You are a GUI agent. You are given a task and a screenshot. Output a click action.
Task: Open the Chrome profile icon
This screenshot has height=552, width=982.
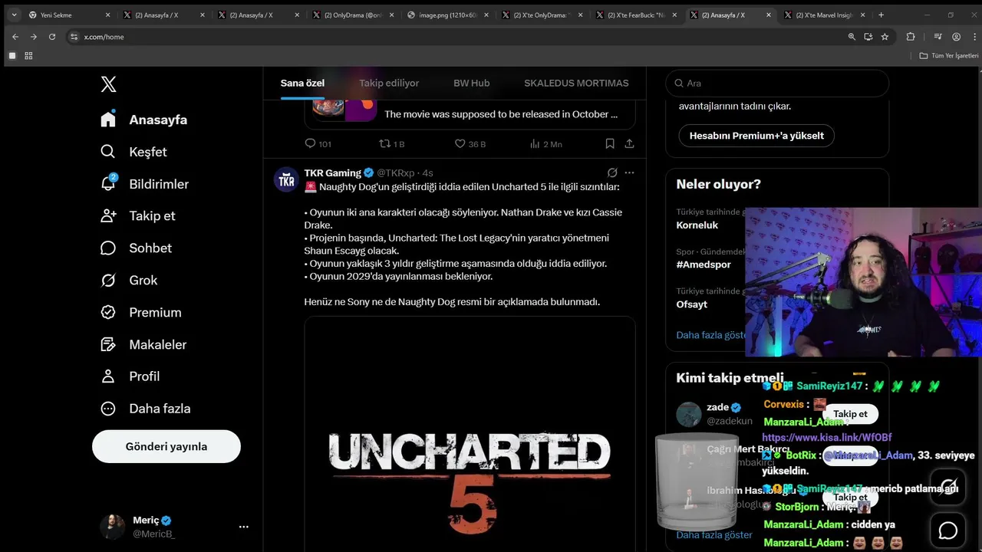pyautogui.click(x=956, y=37)
